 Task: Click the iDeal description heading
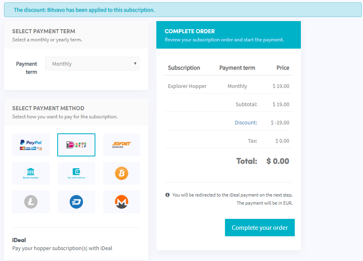pos(19,240)
